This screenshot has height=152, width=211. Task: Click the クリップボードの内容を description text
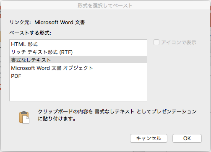117,115
